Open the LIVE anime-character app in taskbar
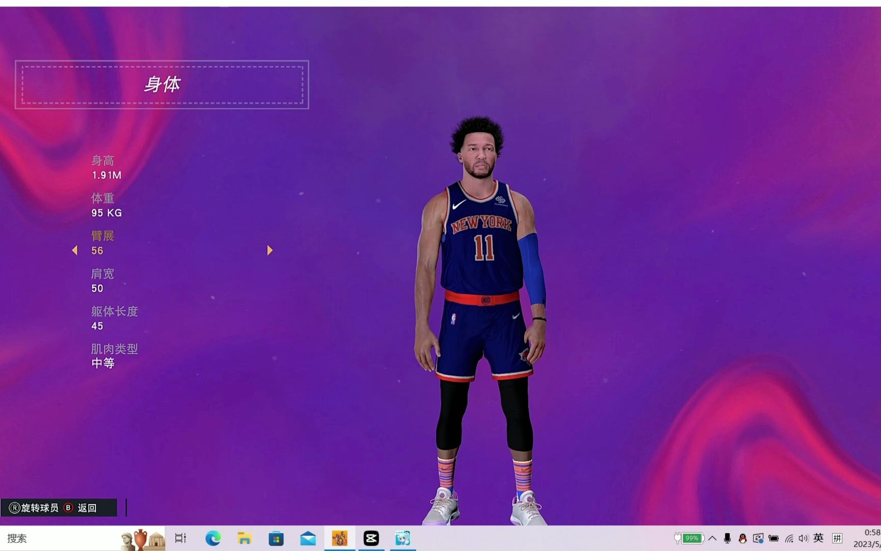The height and width of the screenshot is (551, 881). [x=403, y=538]
